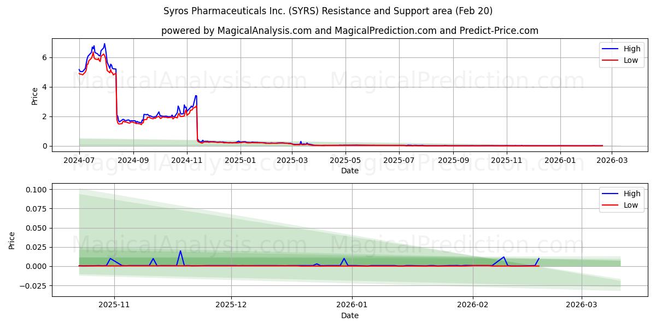
Task: Click the price tick '6' on top chart
Action: pos(46,57)
